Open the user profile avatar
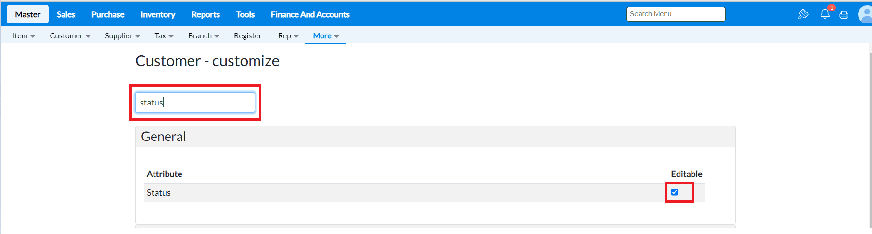The width and height of the screenshot is (872, 234). pyautogui.click(x=865, y=14)
